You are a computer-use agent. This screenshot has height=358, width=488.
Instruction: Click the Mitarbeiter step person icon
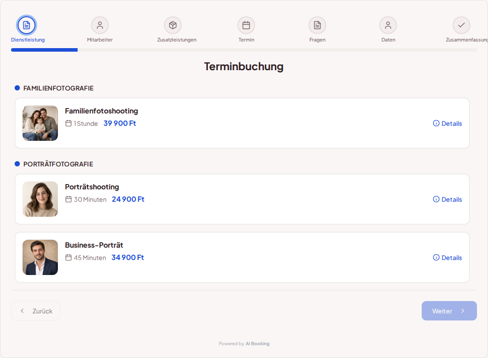pyautogui.click(x=100, y=25)
